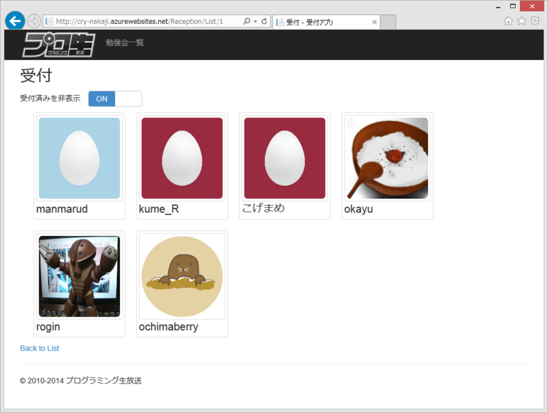Click the rogin name label
Screen dimensions: 548x413
coord(48,328)
